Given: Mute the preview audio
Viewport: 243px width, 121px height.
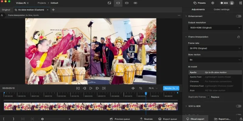Looking at the screenshot, I should pos(133,88).
